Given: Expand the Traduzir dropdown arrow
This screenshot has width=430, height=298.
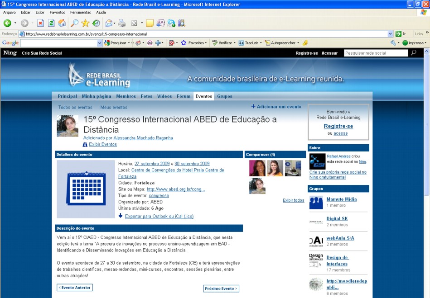Looking at the screenshot, I should (261, 43).
